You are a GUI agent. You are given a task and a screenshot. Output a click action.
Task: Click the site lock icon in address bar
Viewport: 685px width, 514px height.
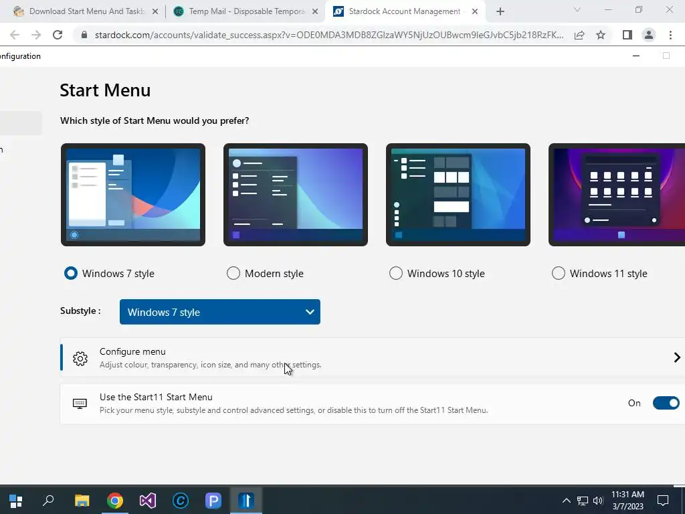(x=84, y=35)
